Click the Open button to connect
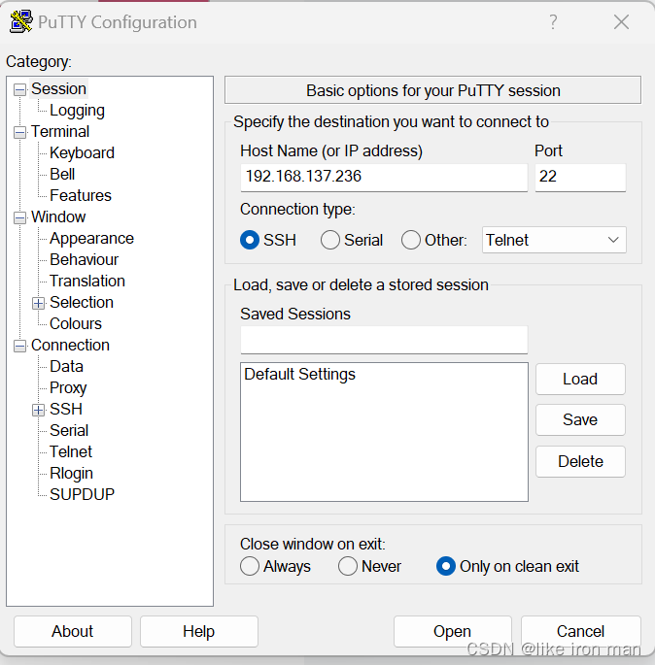The height and width of the screenshot is (665, 655). point(452,631)
